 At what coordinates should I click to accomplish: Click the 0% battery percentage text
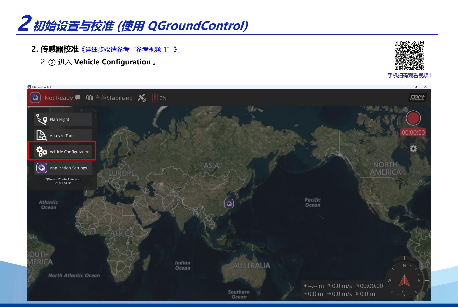(x=163, y=98)
